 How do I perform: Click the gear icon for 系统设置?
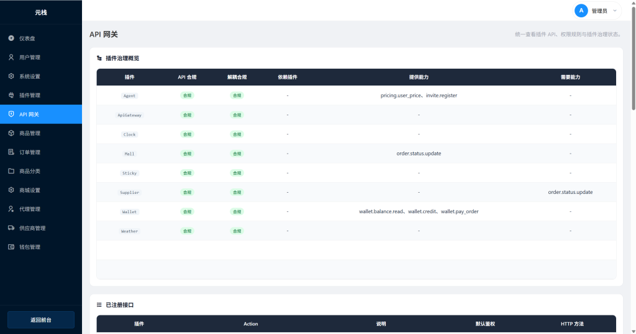pos(11,77)
